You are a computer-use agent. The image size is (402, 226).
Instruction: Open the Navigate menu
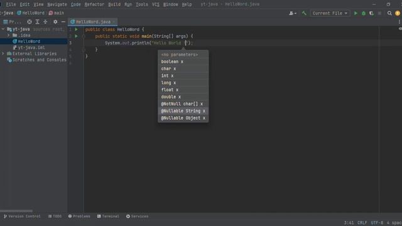[57, 4]
